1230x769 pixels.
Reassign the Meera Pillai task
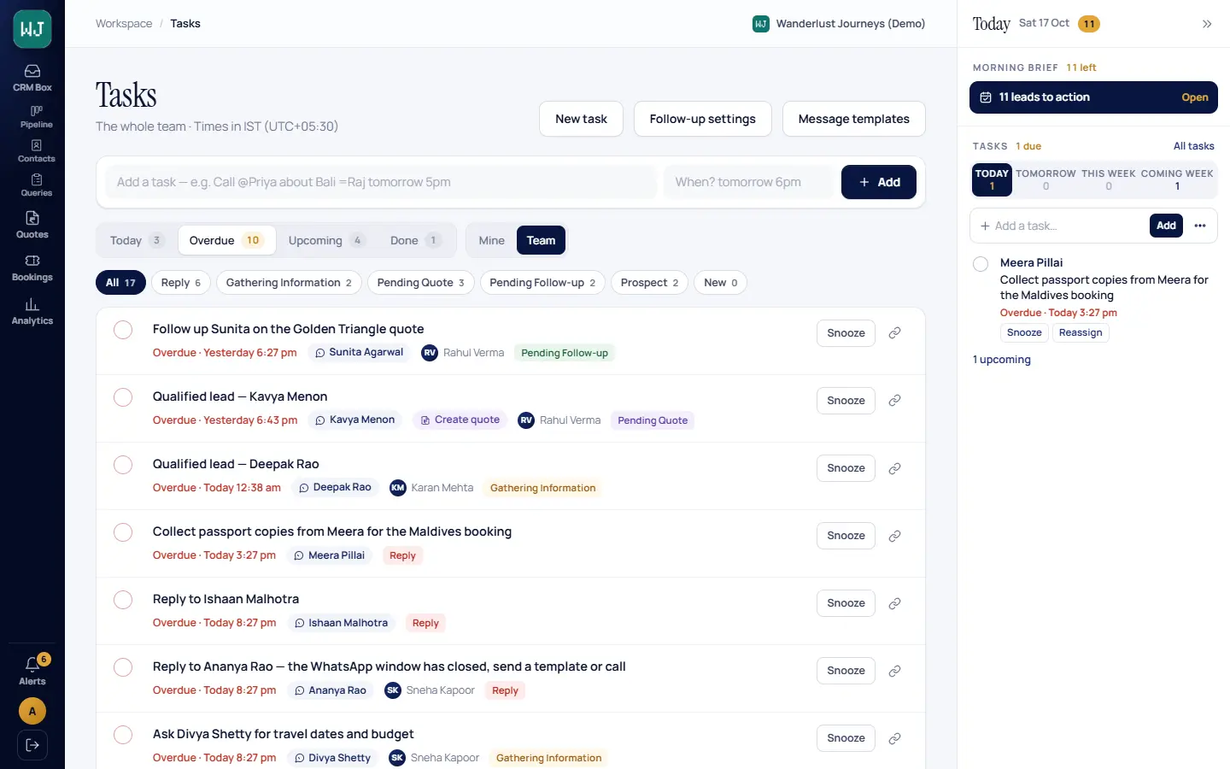[1081, 333]
